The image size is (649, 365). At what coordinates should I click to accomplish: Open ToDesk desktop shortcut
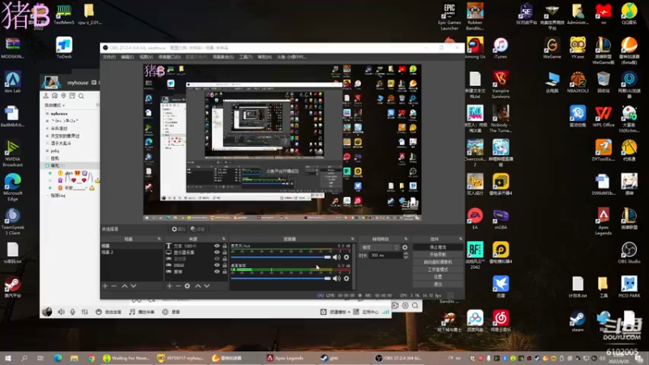click(x=64, y=48)
